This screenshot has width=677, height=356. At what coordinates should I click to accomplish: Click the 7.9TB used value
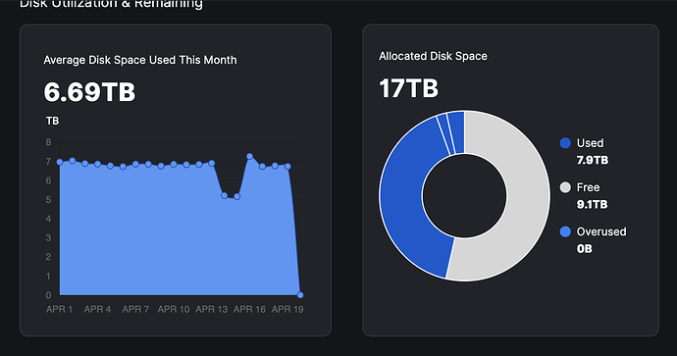pyautogui.click(x=593, y=161)
